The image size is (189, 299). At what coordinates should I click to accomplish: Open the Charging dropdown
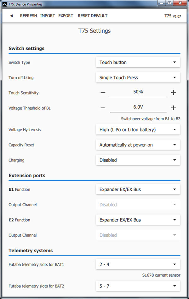(138, 160)
